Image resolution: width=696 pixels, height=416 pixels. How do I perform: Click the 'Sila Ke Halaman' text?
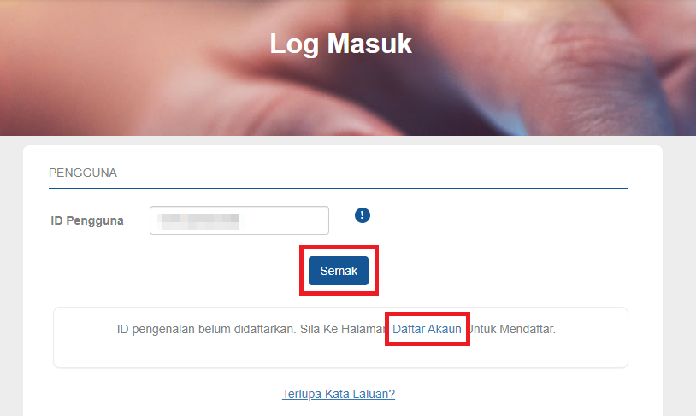(x=343, y=329)
